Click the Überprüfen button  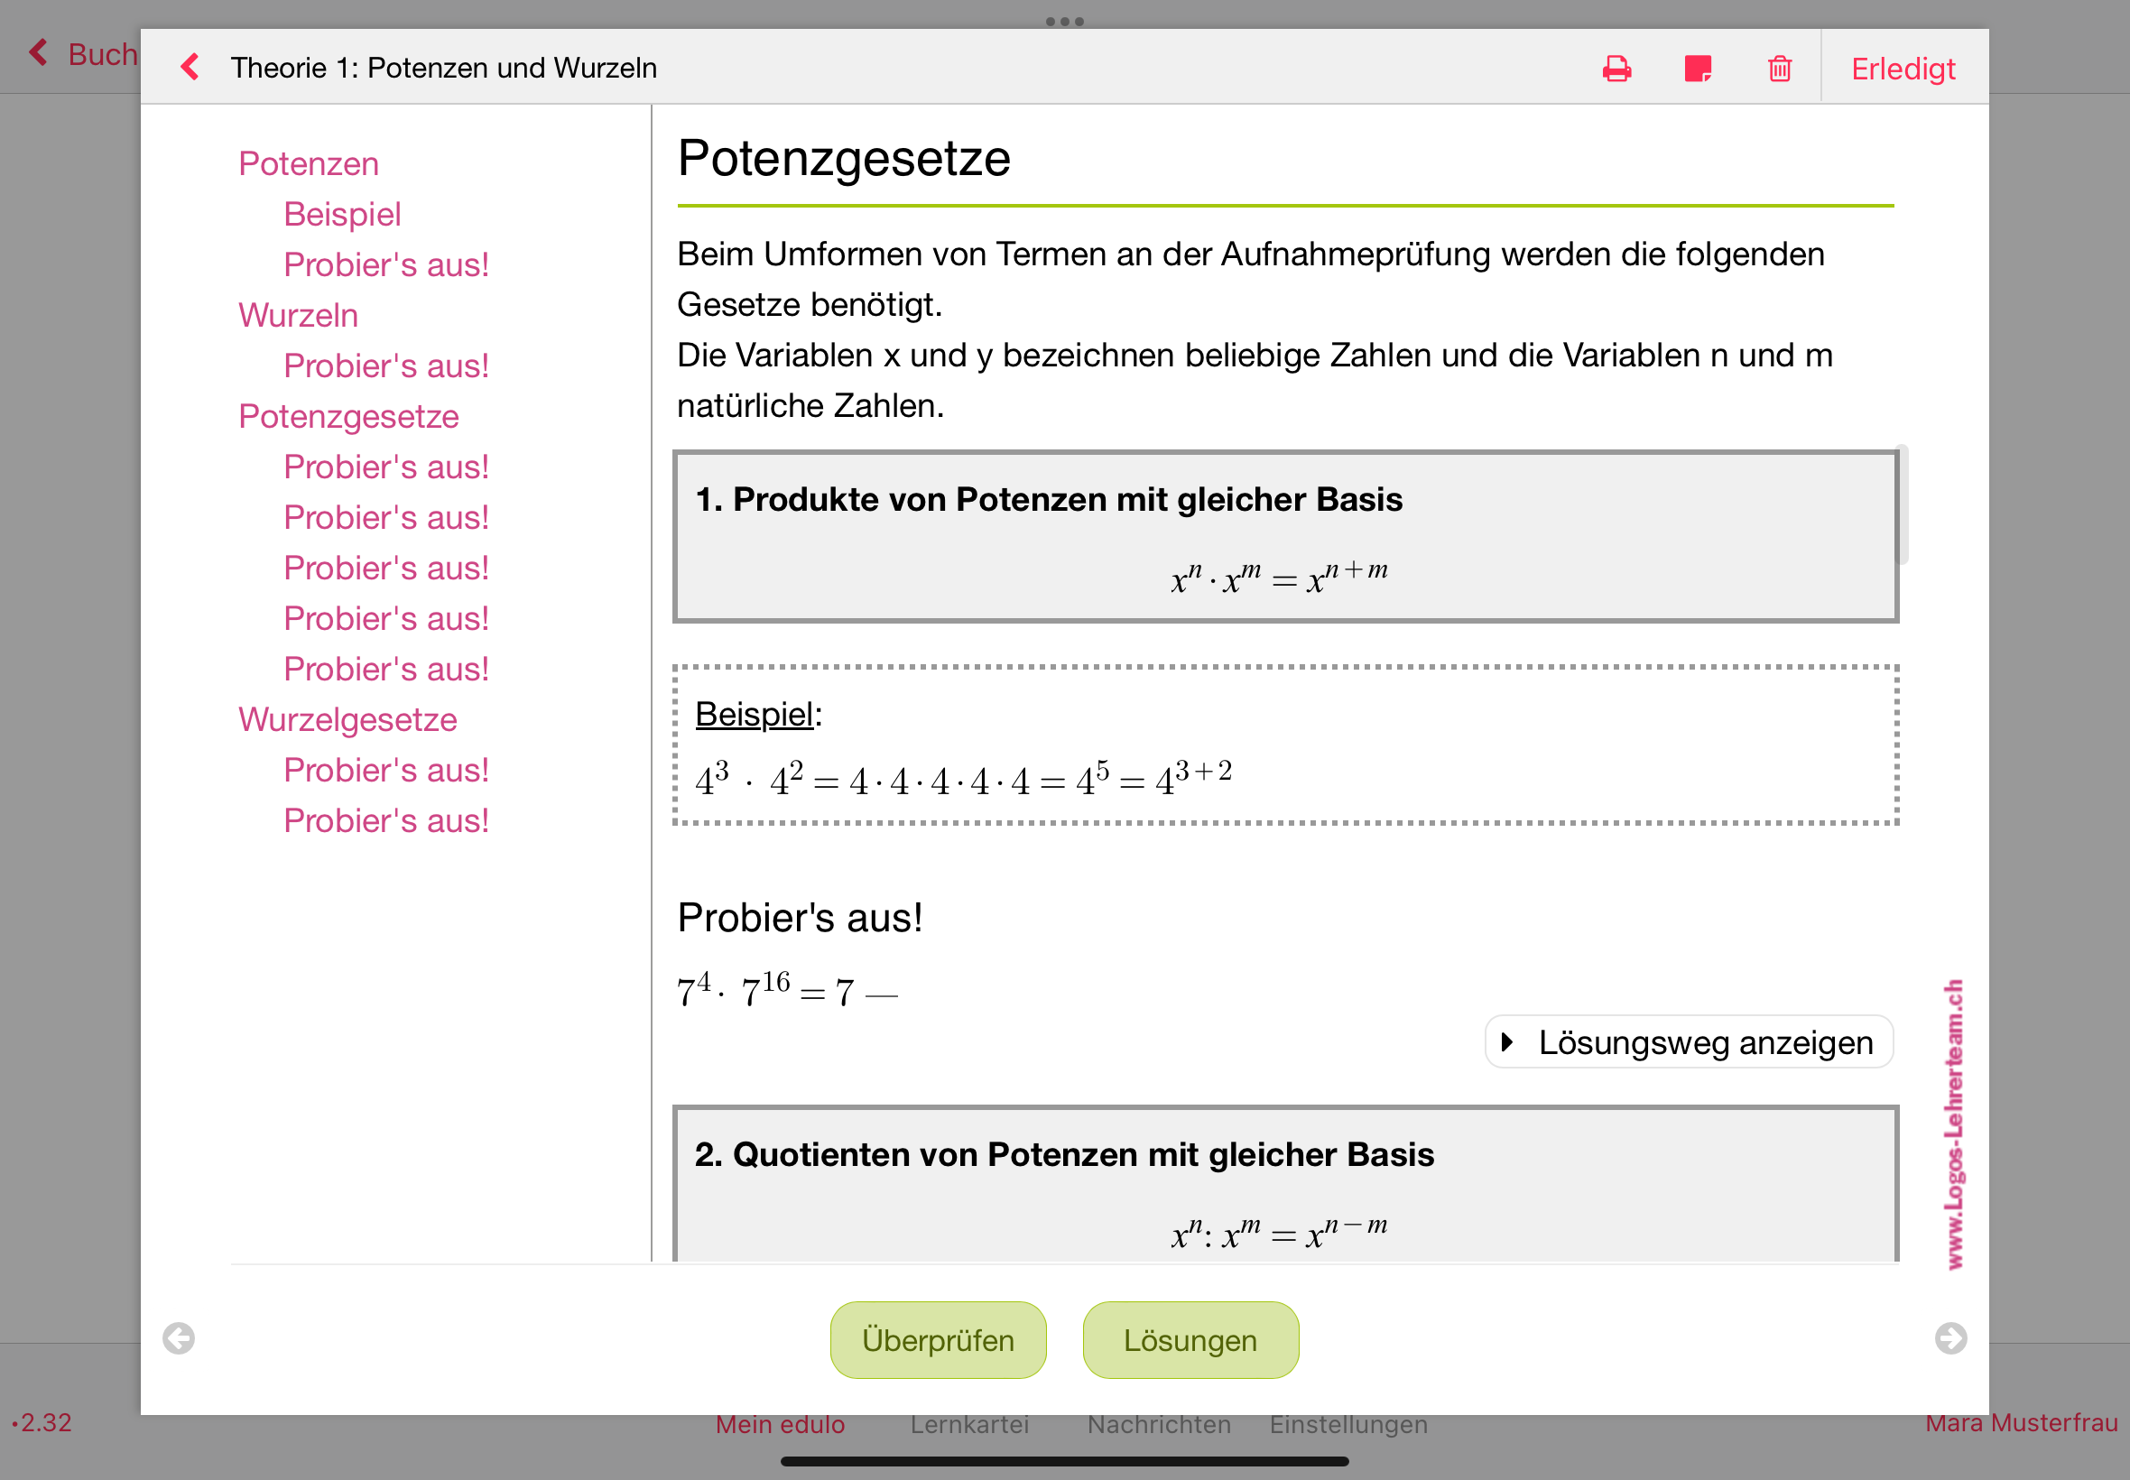(x=938, y=1340)
